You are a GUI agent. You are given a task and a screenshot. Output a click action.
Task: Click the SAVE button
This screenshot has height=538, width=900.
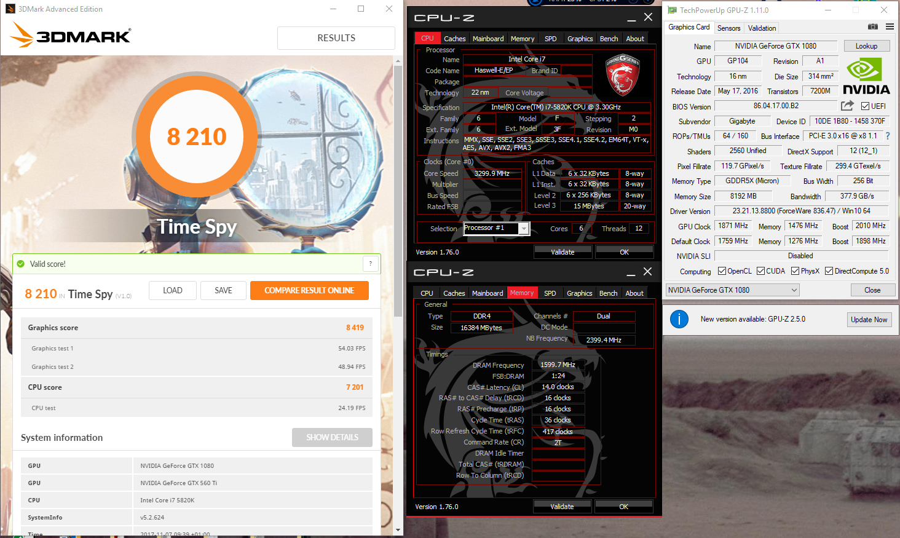[x=223, y=290]
